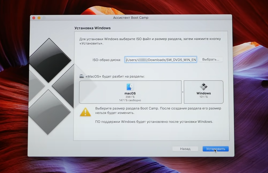Click the ISO image path field
This screenshot has width=268, height=173.
pyautogui.click(x=161, y=60)
